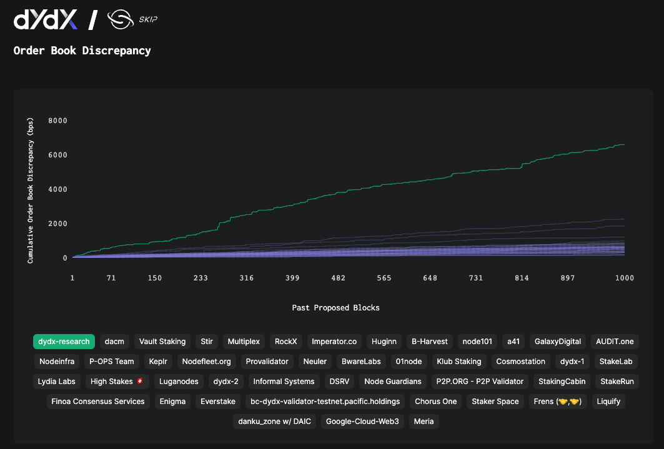664x449 pixels.
Task: Click the 'Order Book Discrepancy' heading
Action: (x=82, y=51)
